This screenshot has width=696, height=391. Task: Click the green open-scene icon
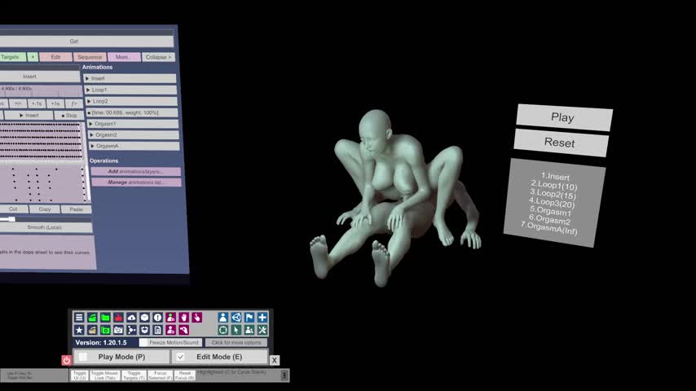(x=92, y=318)
